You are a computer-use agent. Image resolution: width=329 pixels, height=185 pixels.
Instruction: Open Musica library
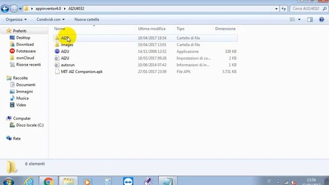(x=22, y=98)
